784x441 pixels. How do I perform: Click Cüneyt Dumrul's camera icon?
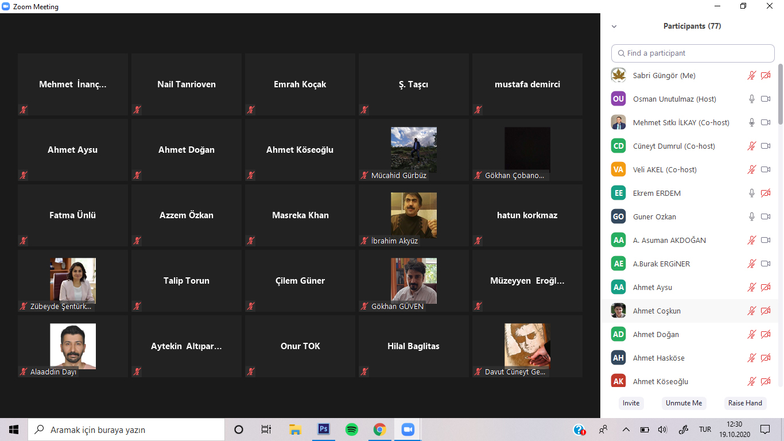[765, 146]
